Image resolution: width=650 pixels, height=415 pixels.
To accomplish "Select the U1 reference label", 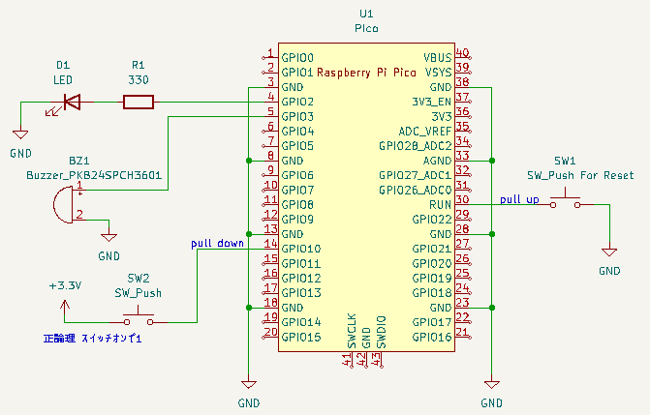I will point(366,14).
